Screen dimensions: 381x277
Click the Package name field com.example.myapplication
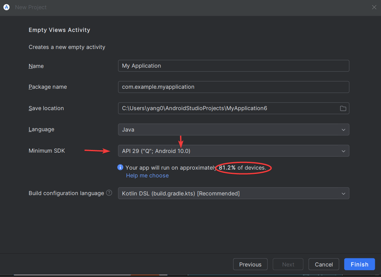pyautogui.click(x=233, y=87)
